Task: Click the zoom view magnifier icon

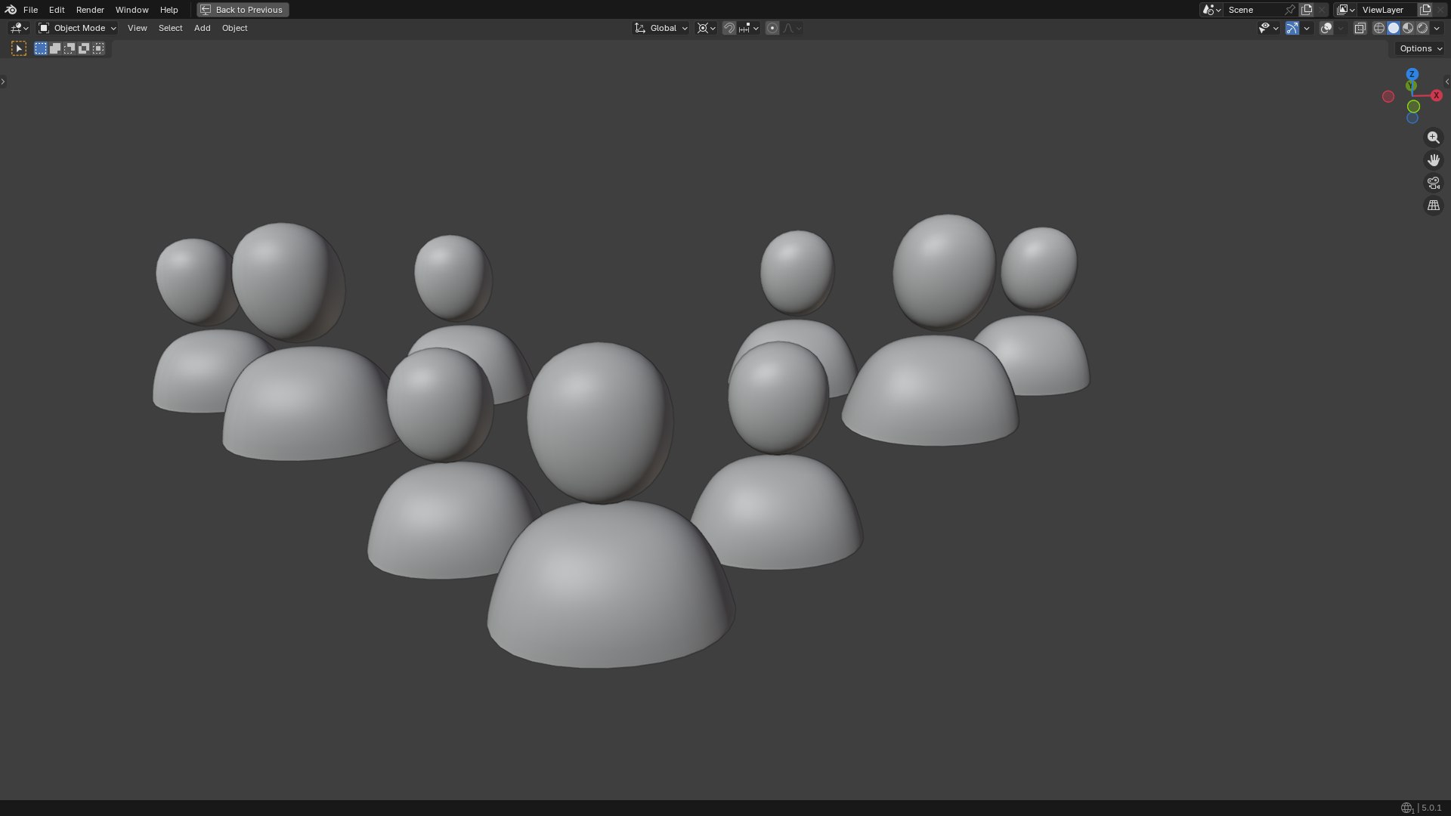Action: tap(1433, 138)
